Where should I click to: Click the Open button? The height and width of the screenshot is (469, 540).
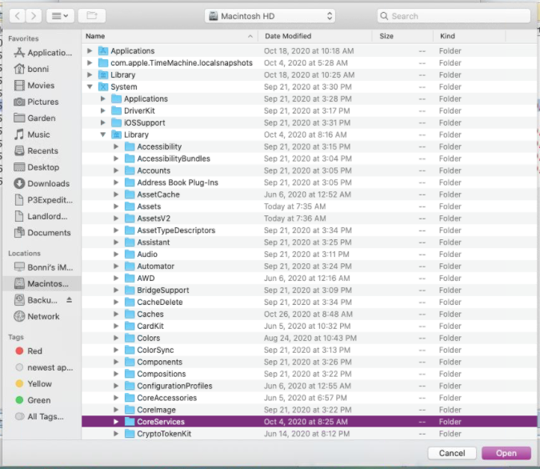pyautogui.click(x=506, y=453)
